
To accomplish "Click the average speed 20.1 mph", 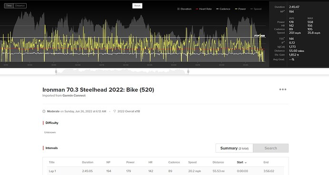I will 295,33.
